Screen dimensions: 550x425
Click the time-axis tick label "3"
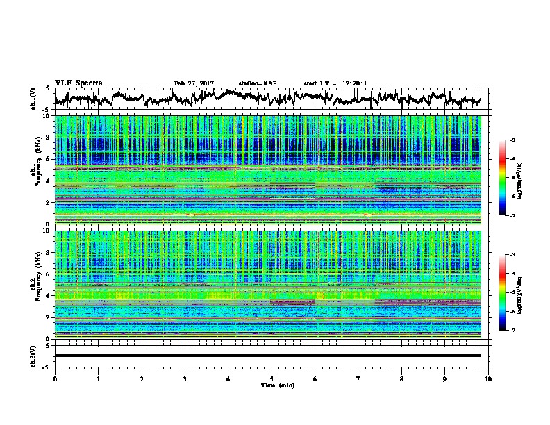pyautogui.click(x=185, y=379)
